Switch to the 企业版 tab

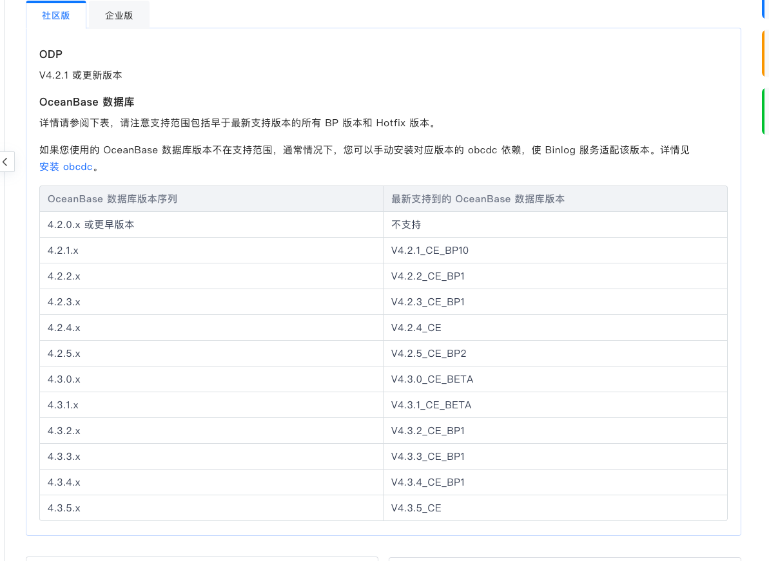click(x=119, y=15)
